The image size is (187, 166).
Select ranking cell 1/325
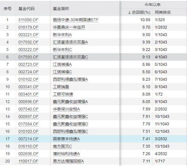(x=160, y=20)
